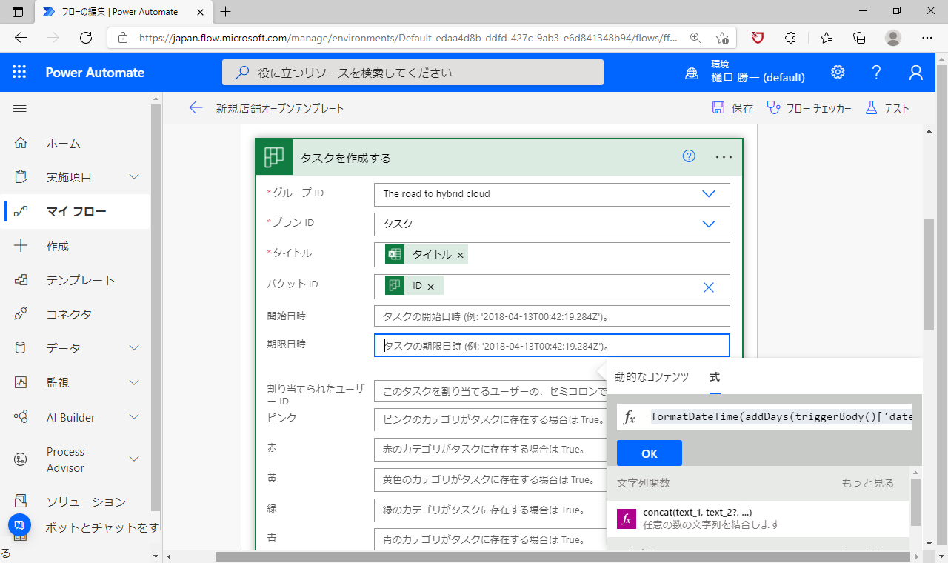Remove the ID token from バケット ID
Image resolution: width=948 pixels, height=563 pixels.
coord(430,287)
